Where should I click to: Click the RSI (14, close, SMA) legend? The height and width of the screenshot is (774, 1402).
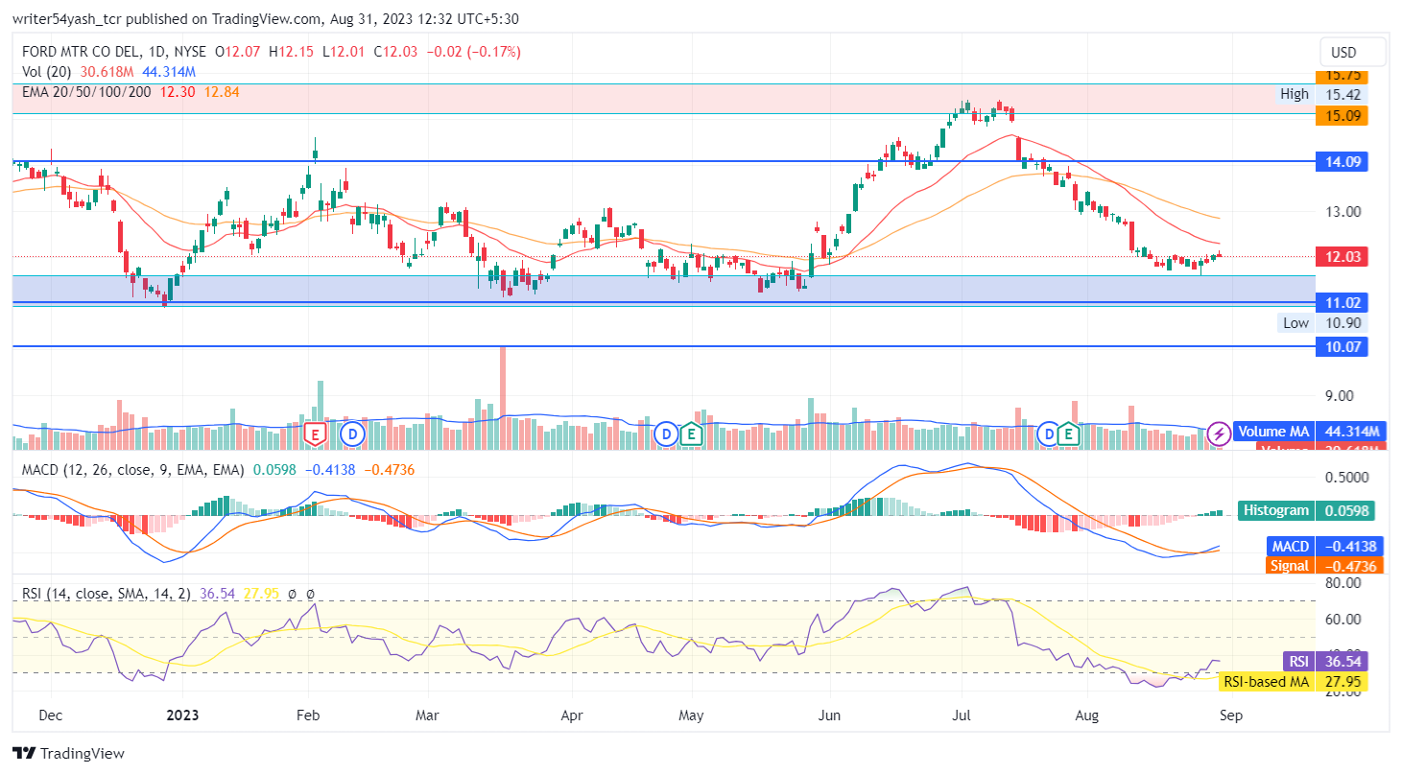pos(107,594)
